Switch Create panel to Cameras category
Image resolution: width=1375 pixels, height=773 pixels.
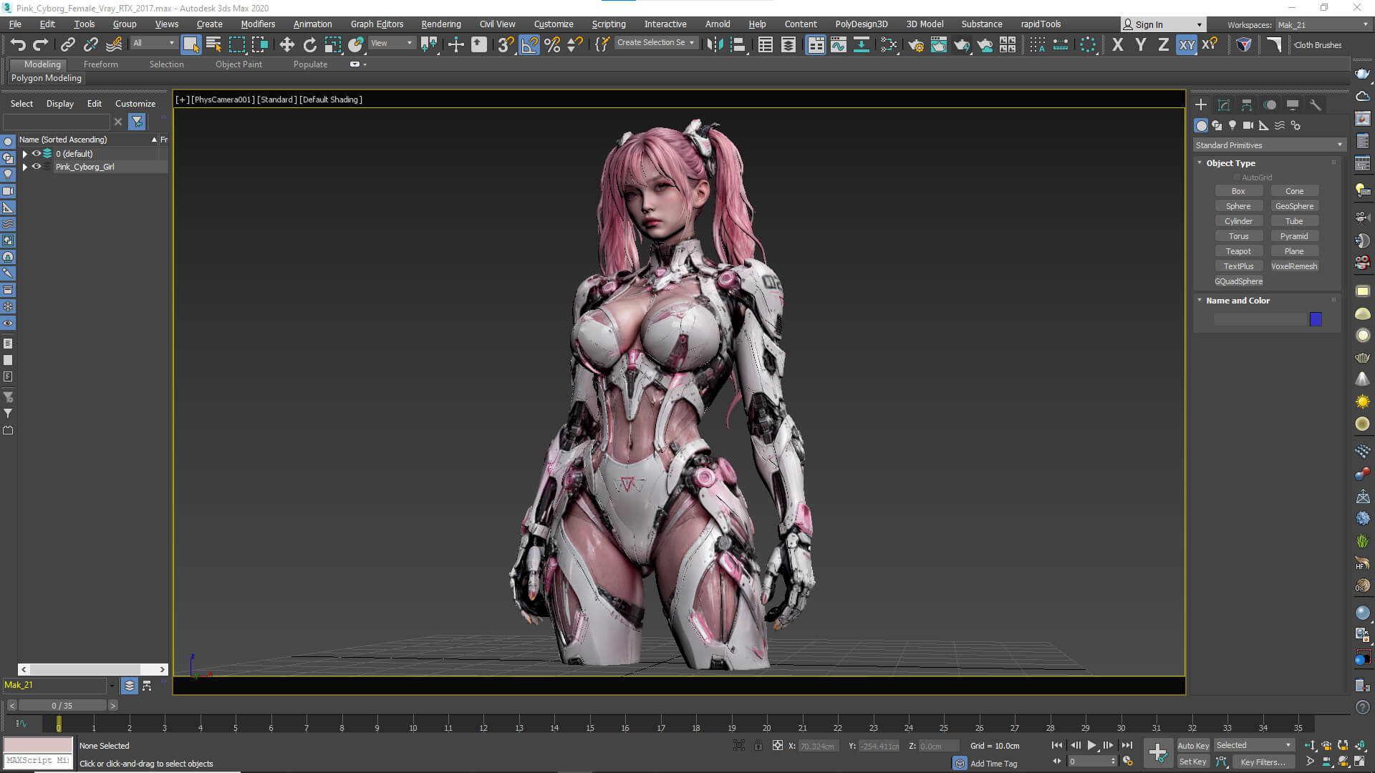(x=1248, y=125)
